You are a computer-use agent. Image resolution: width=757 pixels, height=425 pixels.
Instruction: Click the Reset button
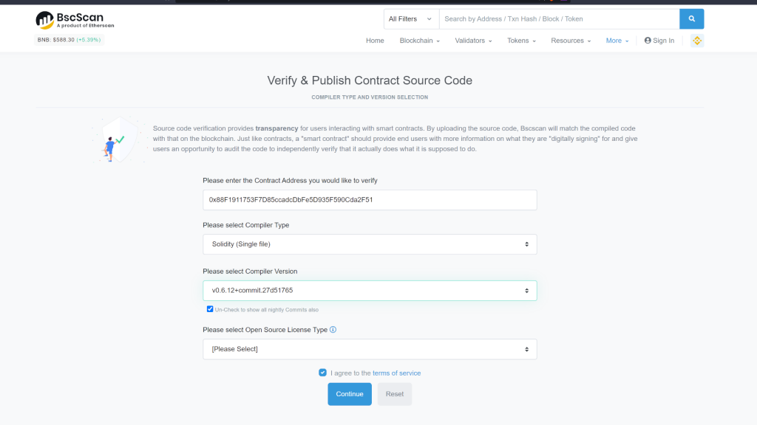point(395,394)
